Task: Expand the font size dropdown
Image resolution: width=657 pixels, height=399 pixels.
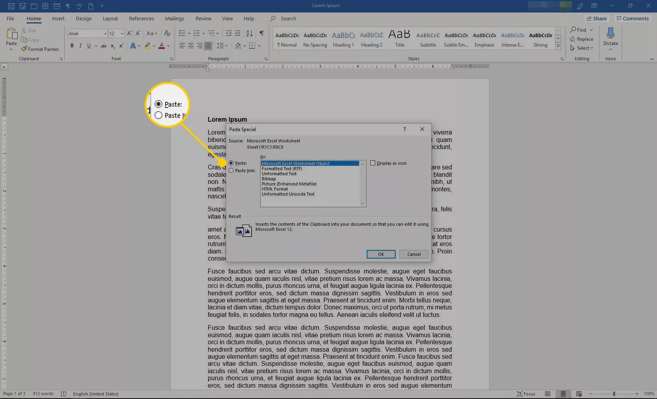Action: tap(122, 34)
